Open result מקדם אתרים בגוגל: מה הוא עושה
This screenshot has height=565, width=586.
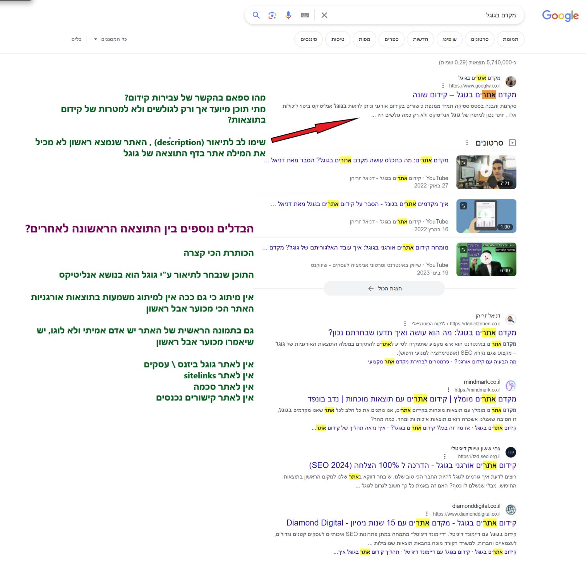[x=422, y=333]
